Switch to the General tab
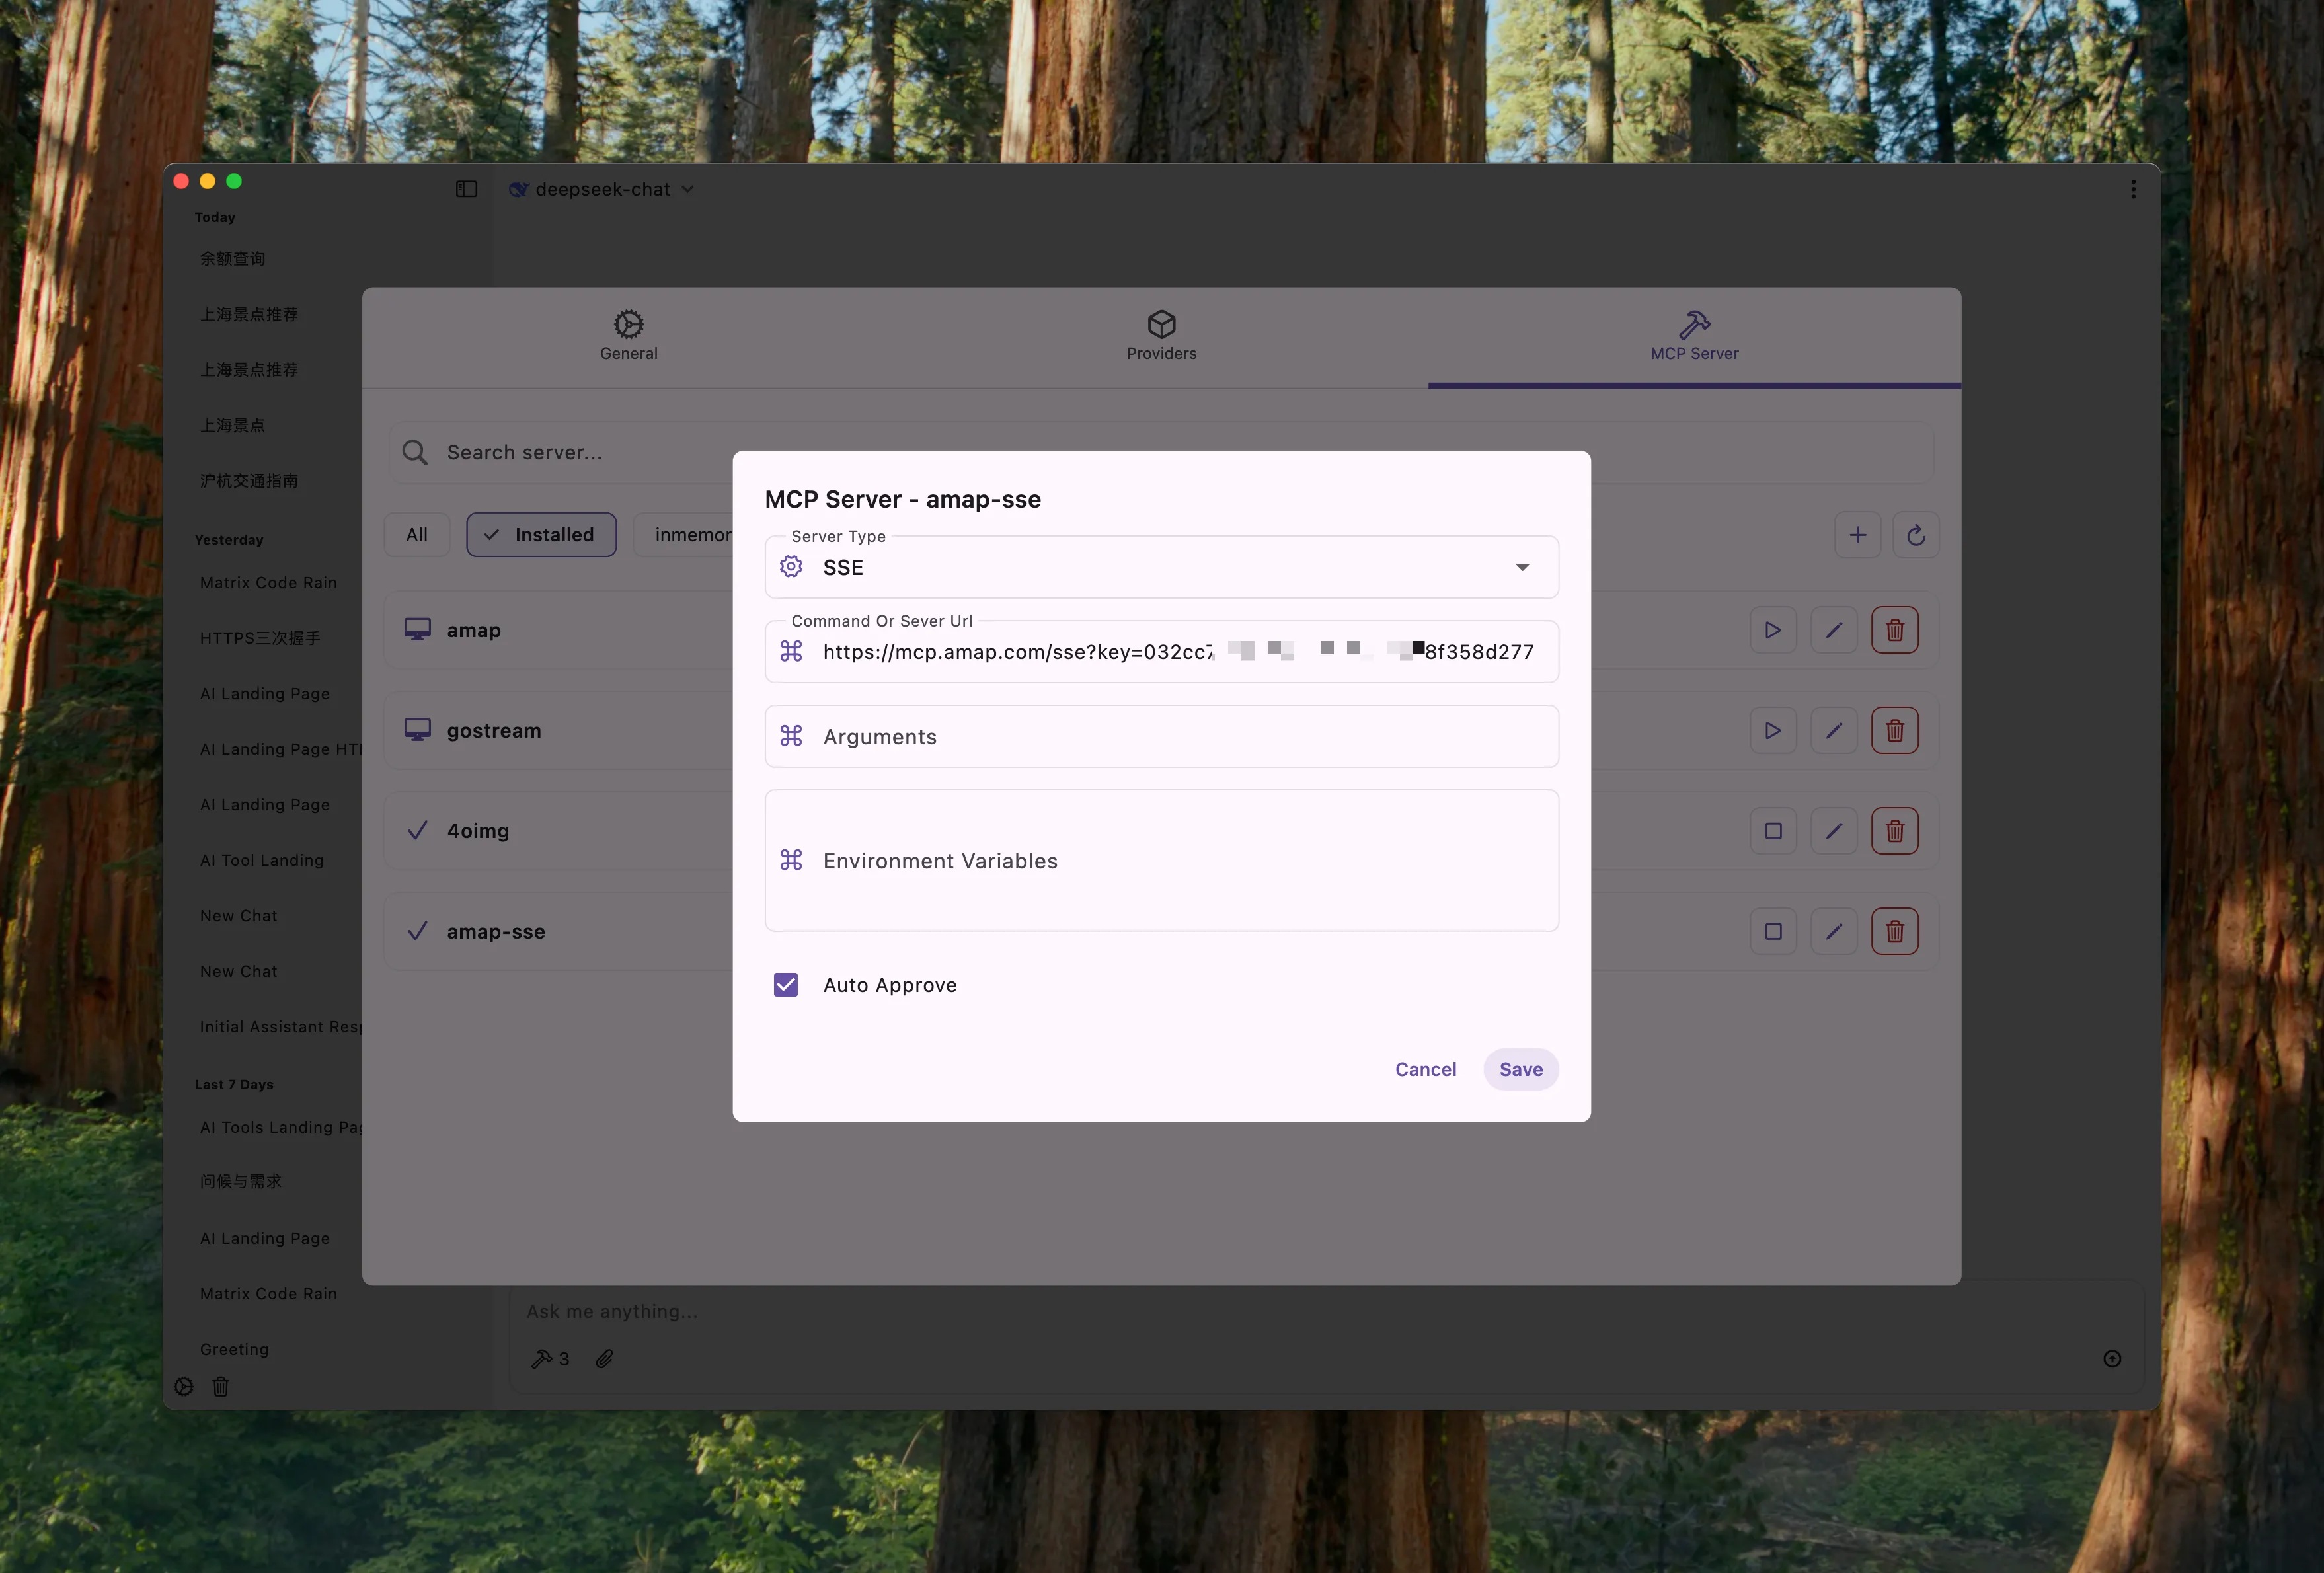 (x=628, y=336)
